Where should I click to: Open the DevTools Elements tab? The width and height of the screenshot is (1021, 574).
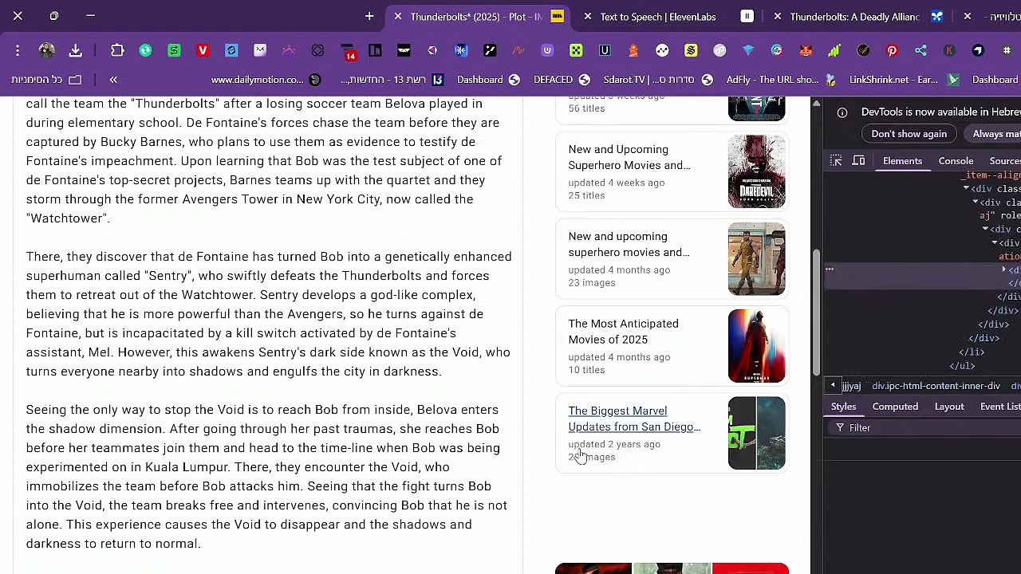902,161
